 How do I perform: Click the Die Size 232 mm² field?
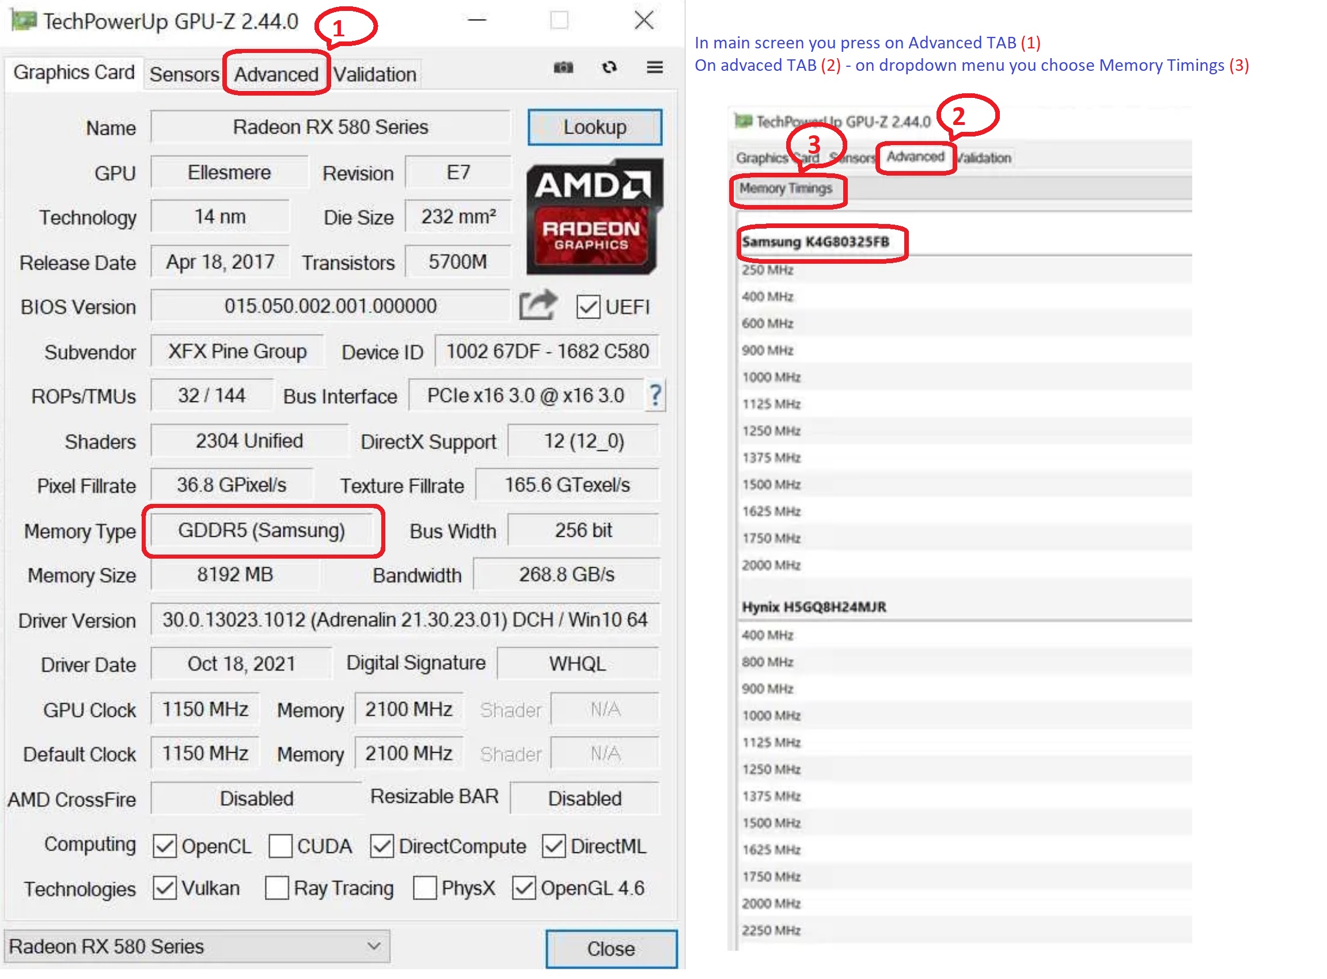coord(458,217)
